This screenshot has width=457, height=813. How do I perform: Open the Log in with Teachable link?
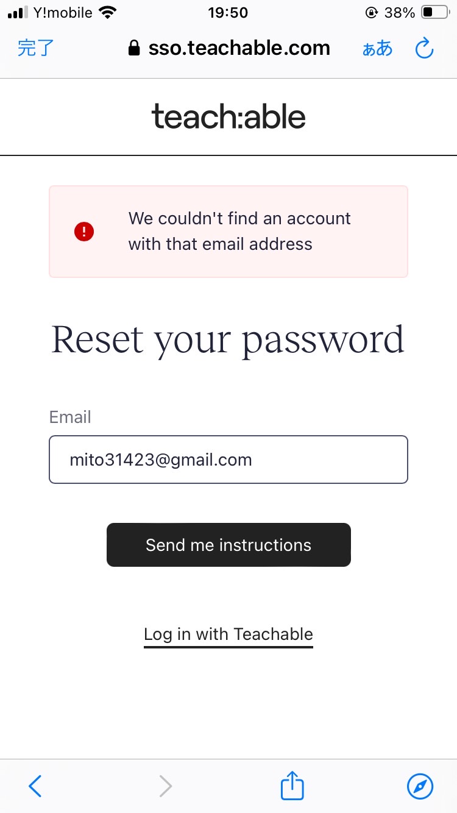point(228,634)
